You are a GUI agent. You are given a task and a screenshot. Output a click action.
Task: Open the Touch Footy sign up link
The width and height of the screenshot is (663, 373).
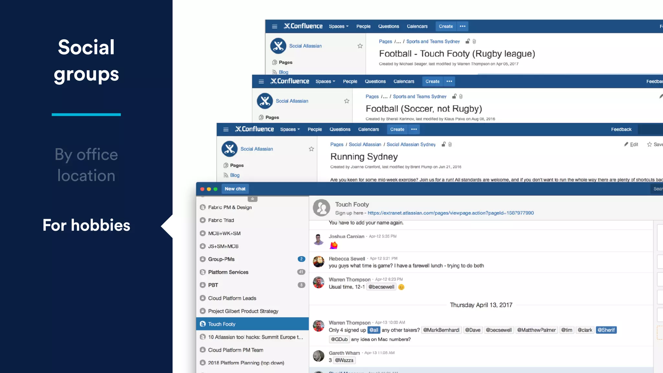[451, 213]
